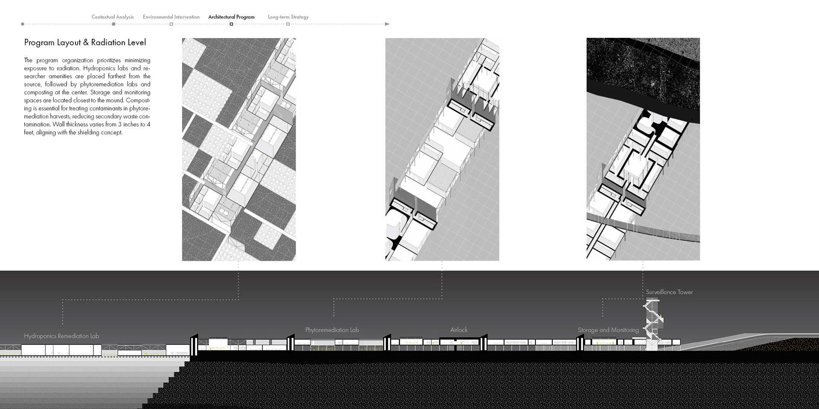Click the Storage and Monitoring label

[608, 330]
